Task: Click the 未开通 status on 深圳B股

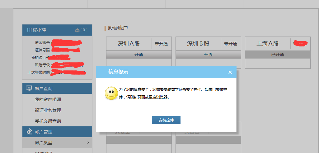Action: point(231,44)
